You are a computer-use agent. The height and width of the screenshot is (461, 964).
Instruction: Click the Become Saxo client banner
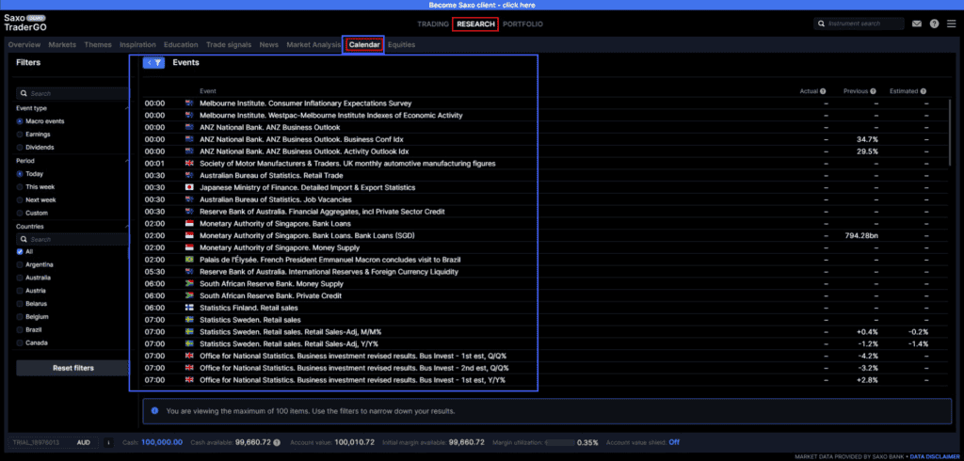pyautogui.click(x=482, y=5)
